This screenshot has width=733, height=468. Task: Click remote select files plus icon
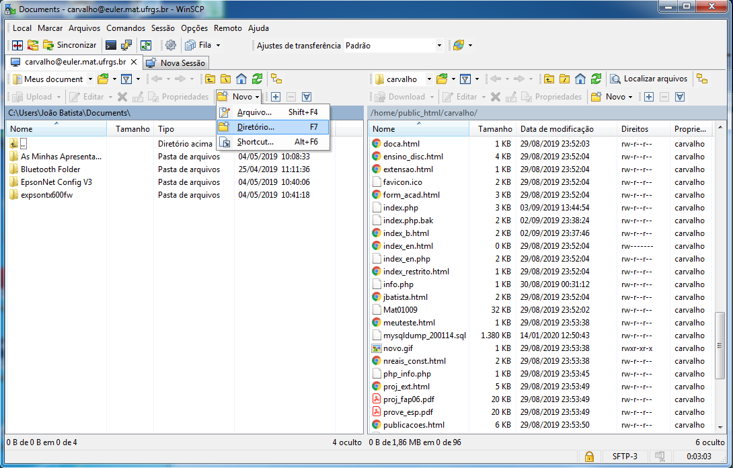[649, 97]
